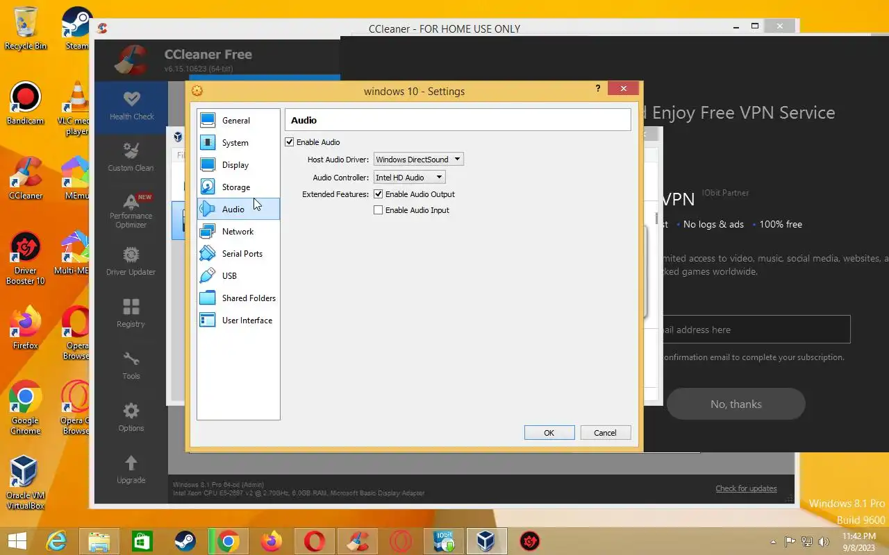The width and height of the screenshot is (889, 555).
Task: Switch to Steam in the taskbar
Action: coord(184,541)
